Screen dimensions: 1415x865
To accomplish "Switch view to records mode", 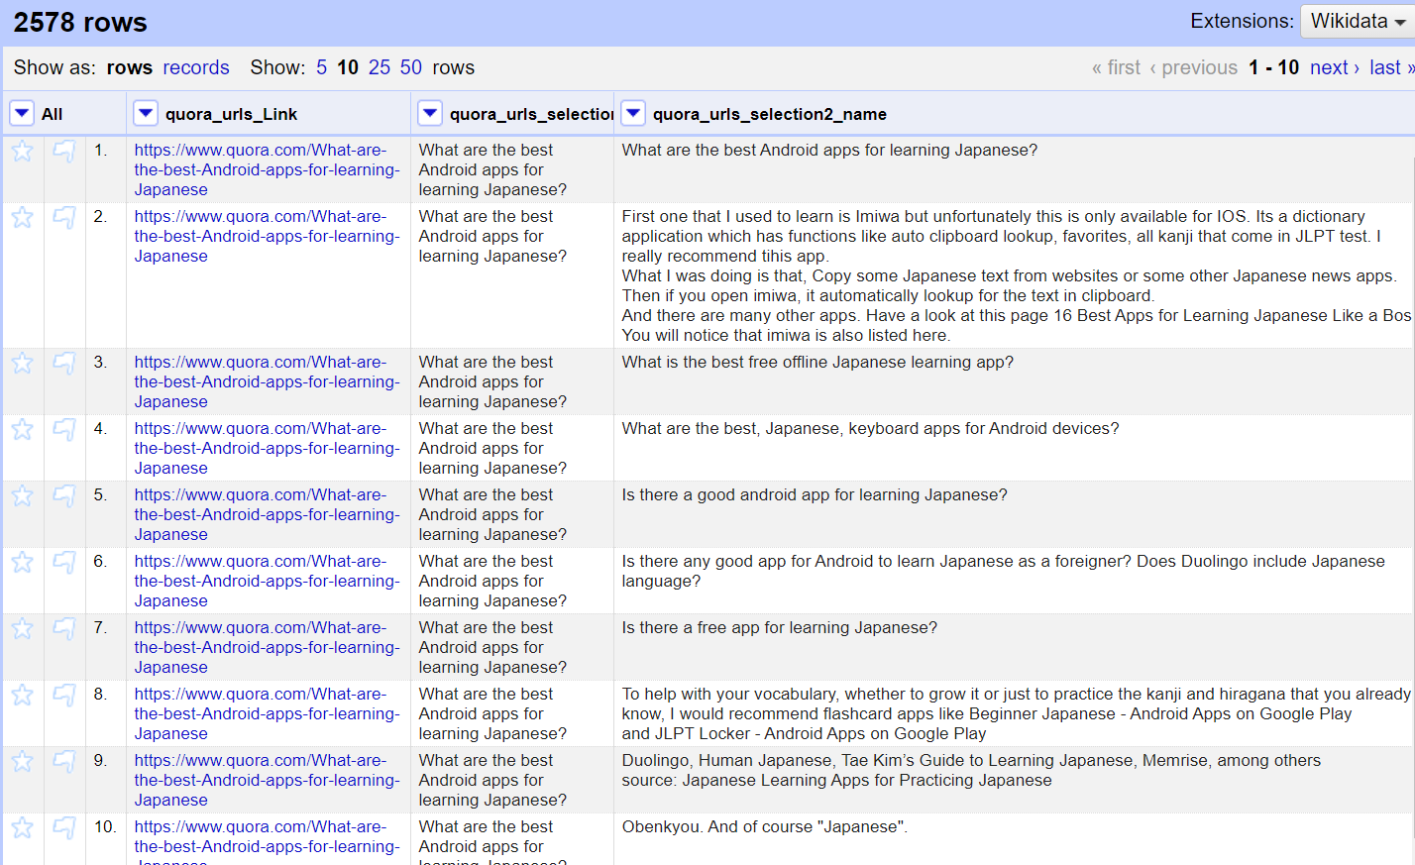I will [196, 67].
